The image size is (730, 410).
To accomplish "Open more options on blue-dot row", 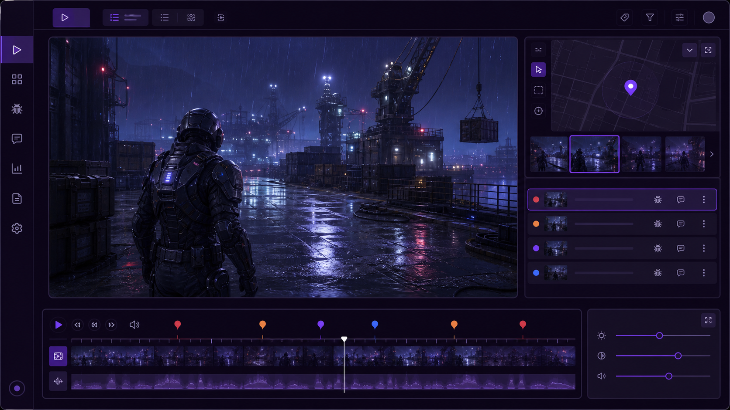I will (x=704, y=273).
